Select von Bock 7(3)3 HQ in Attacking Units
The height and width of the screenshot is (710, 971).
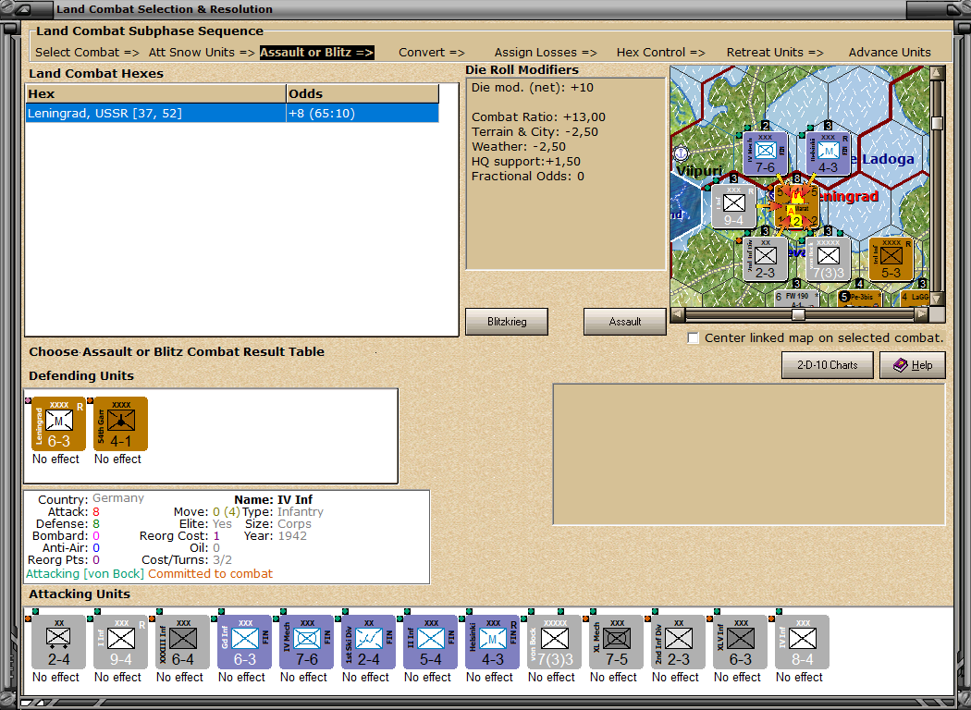(x=554, y=642)
